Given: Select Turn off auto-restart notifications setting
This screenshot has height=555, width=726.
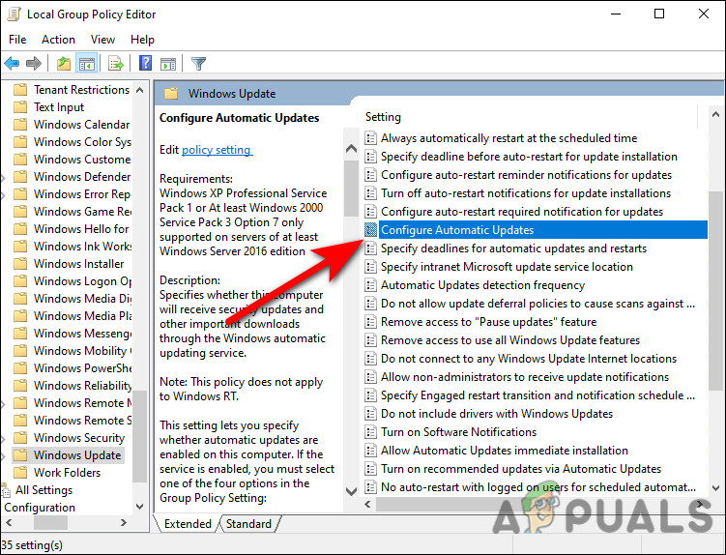Looking at the screenshot, I should tap(526, 193).
